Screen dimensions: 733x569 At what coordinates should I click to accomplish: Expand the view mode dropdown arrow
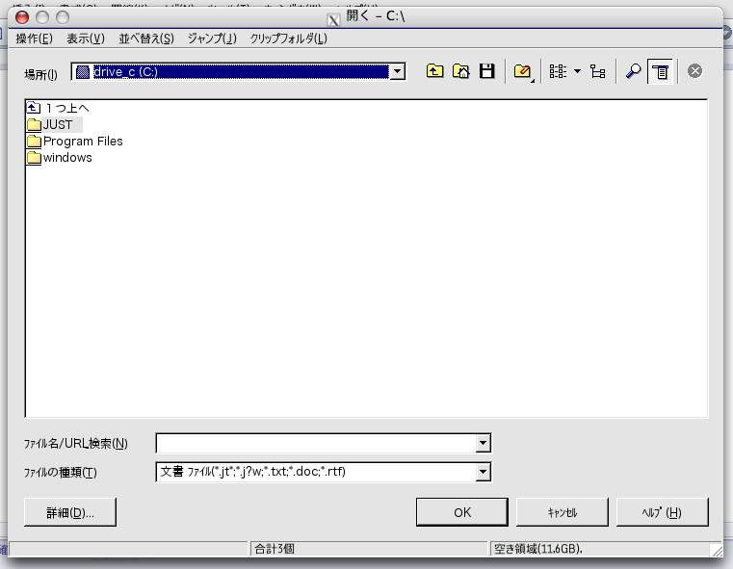point(577,71)
